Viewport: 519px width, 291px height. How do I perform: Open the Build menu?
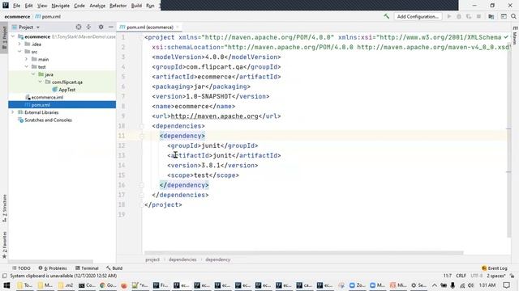point(136,6)
